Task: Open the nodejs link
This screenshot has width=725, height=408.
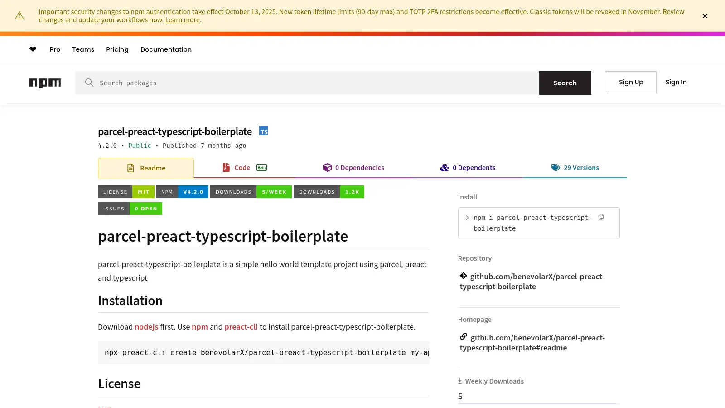Action: 146,327
